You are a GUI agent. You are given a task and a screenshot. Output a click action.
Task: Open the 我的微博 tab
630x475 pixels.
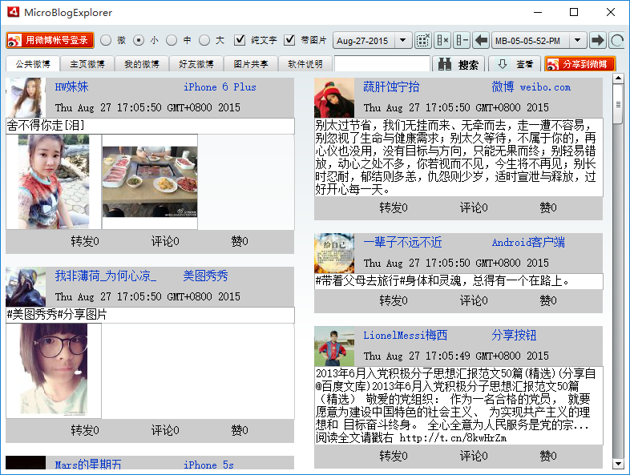click(142, 64)
